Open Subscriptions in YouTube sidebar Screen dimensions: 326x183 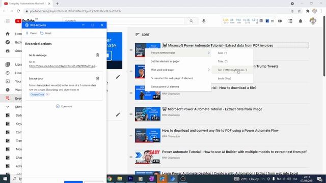[x=13, y=51]
